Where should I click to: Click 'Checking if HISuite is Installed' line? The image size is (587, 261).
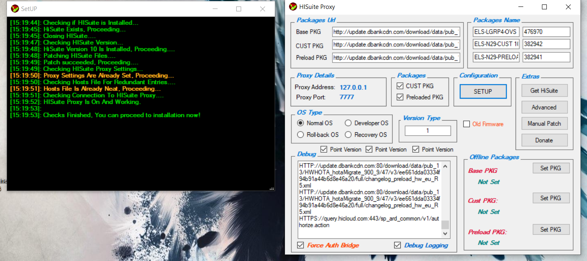(74, 23)
